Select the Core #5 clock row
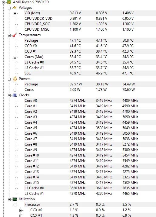Viewport: 156px width, 217px height. (90, 128)
